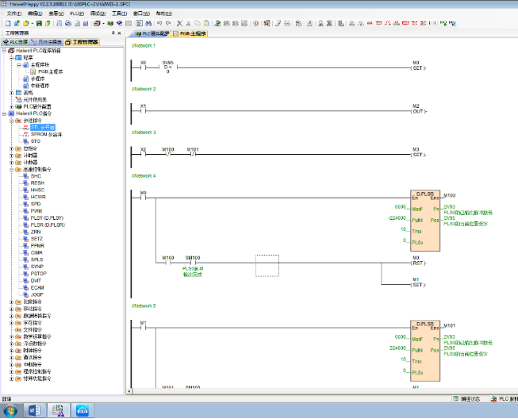The width and height of the screenshot is (518, 419).
Task: Select the PWM instruction in the tree
Action: [x=36, y=210]
